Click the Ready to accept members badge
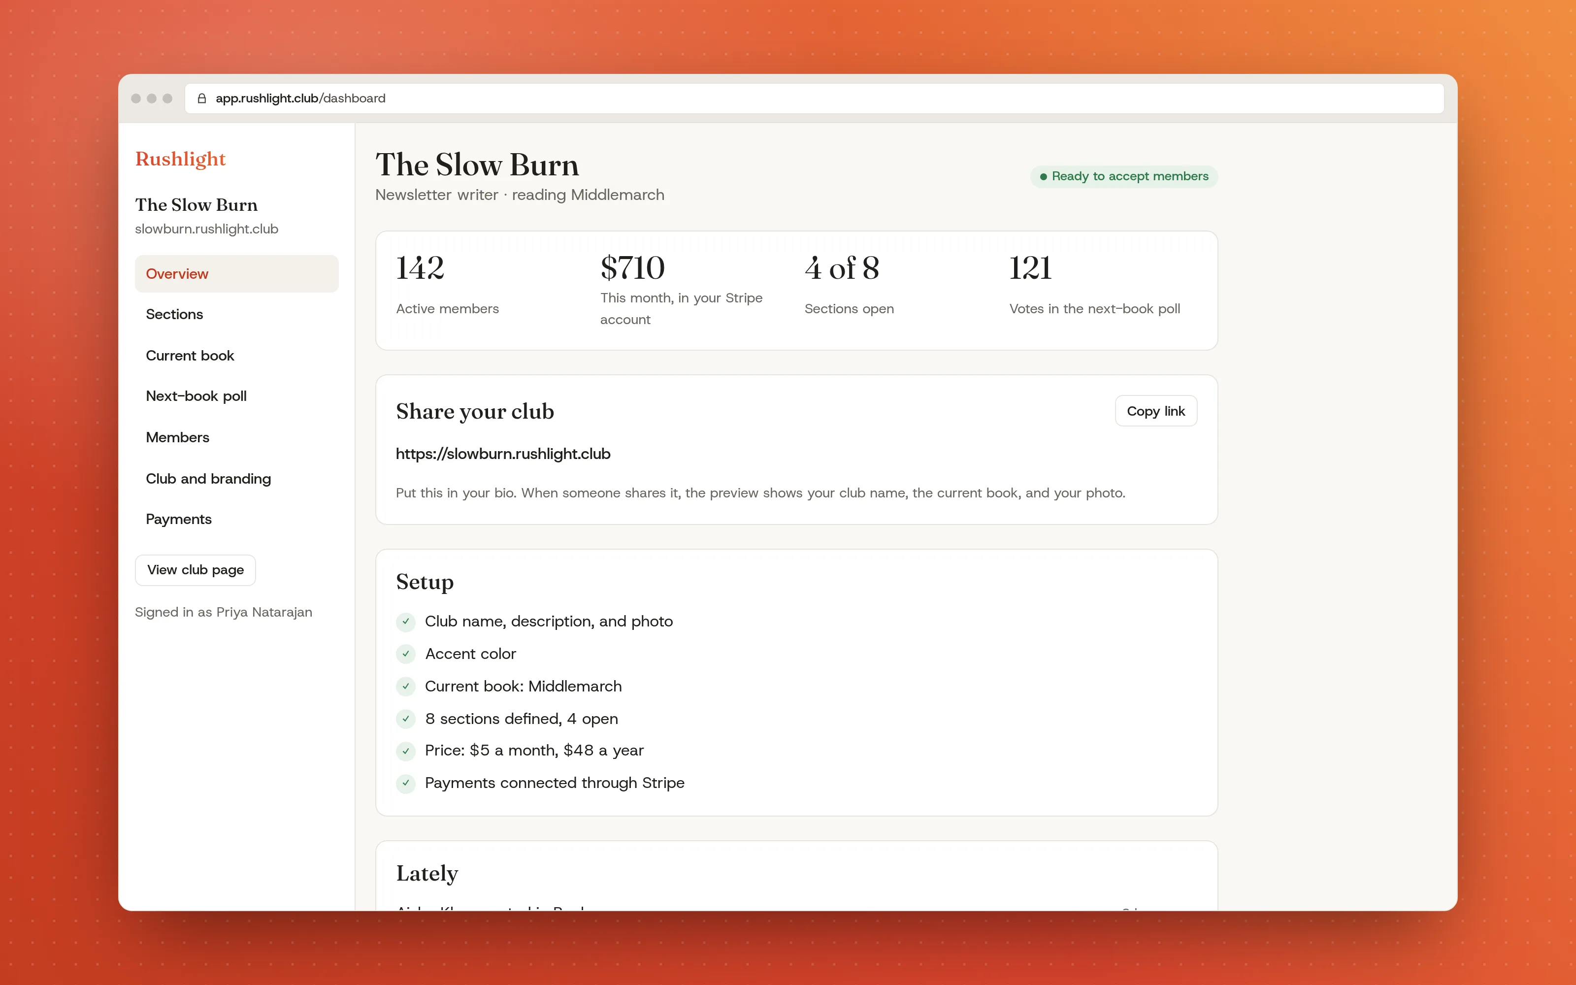This screenshot has height=985, width=1576. point(1123,176)
